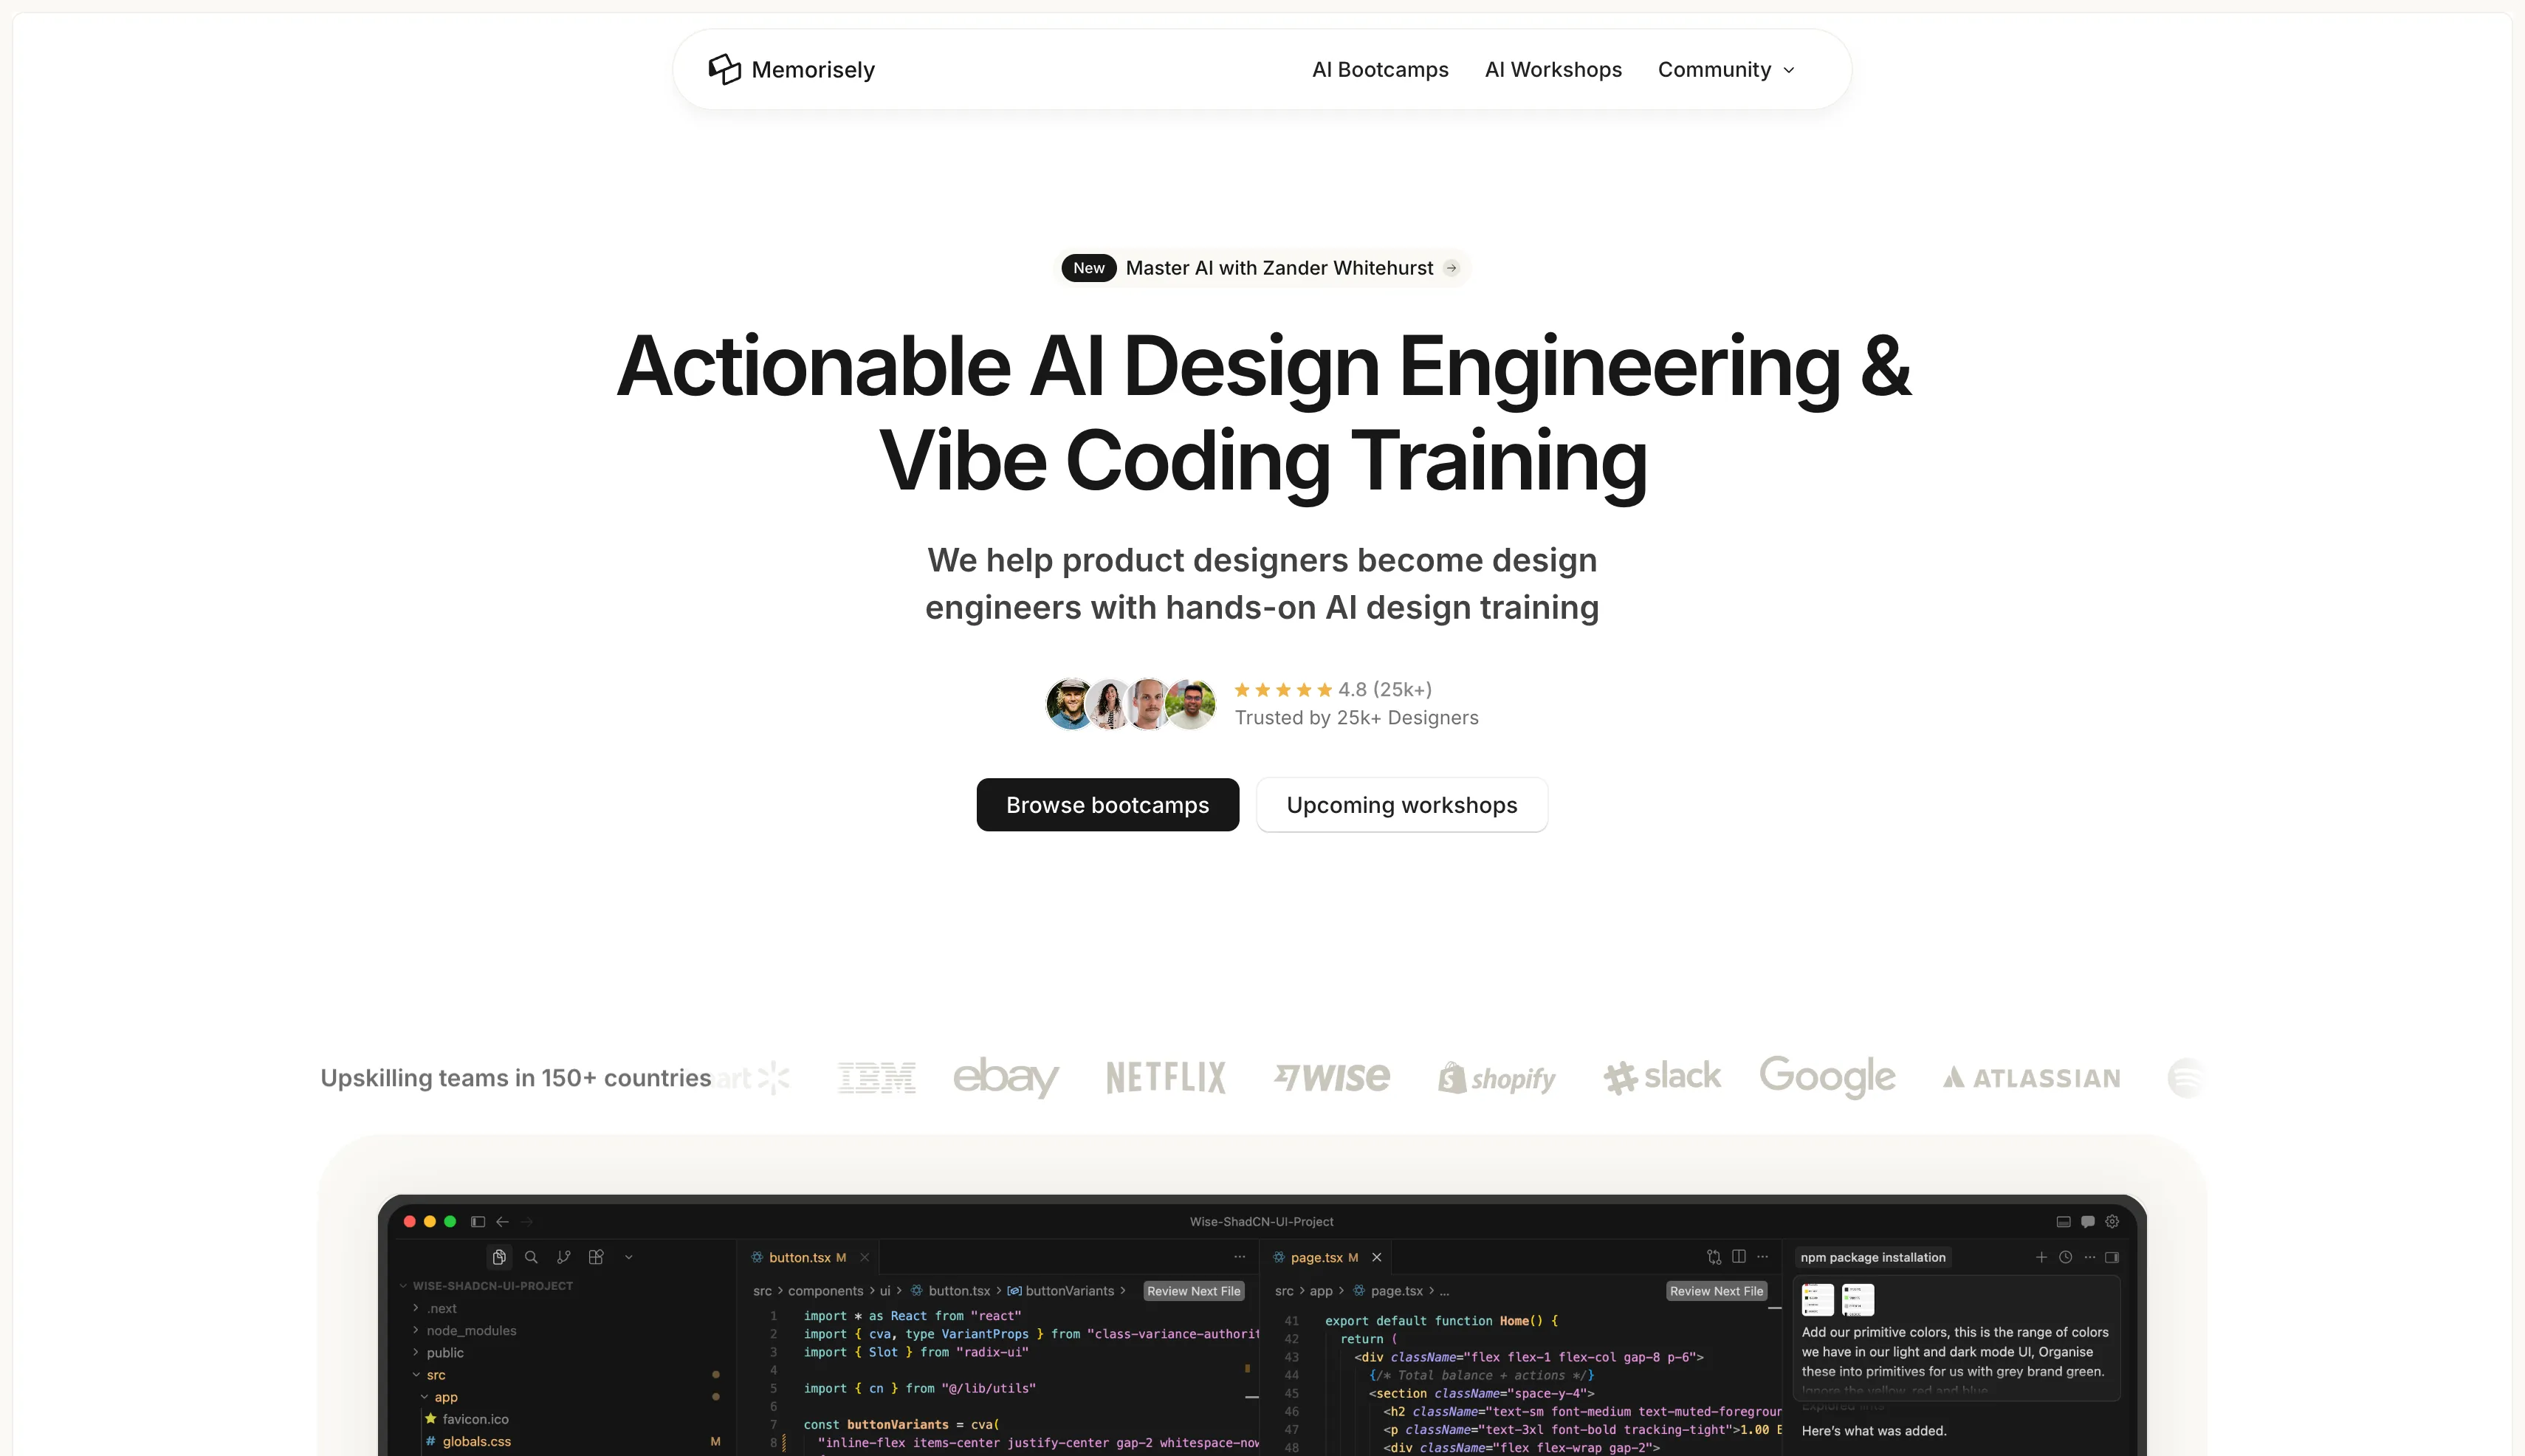Click the Upcoming workshops button

1401,804
